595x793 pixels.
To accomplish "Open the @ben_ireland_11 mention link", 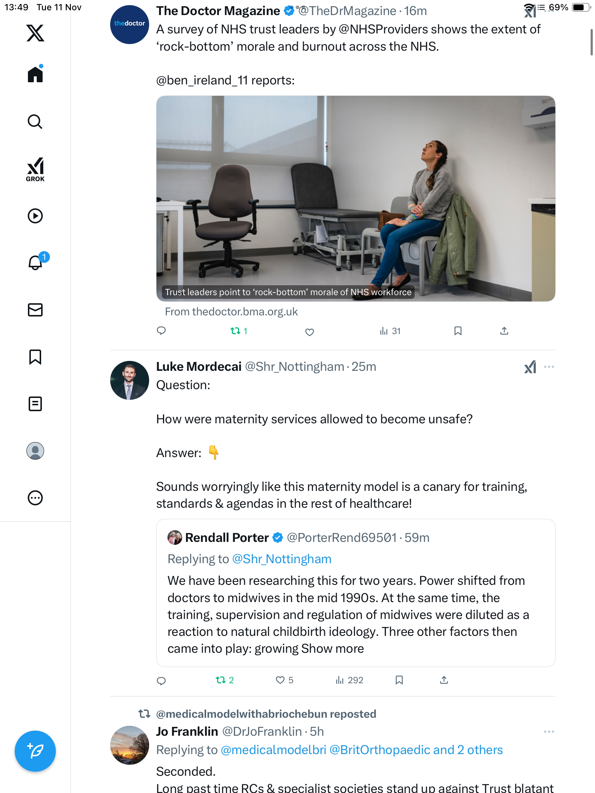I will click(202, 80).
